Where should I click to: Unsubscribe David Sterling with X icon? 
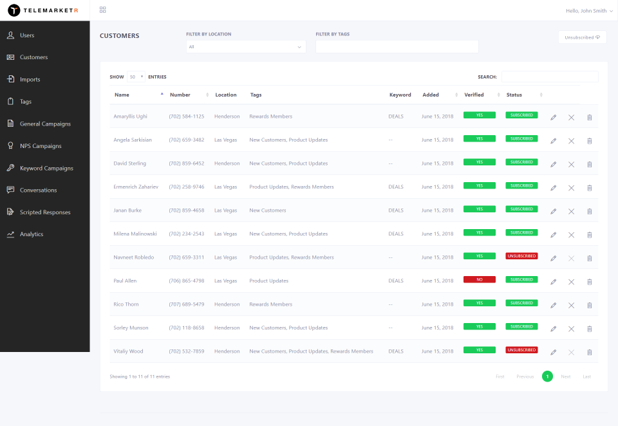coord(571,165)
